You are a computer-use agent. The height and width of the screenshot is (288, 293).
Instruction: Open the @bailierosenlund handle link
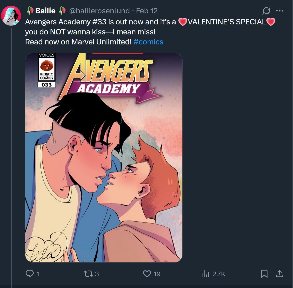pos(99,11)
